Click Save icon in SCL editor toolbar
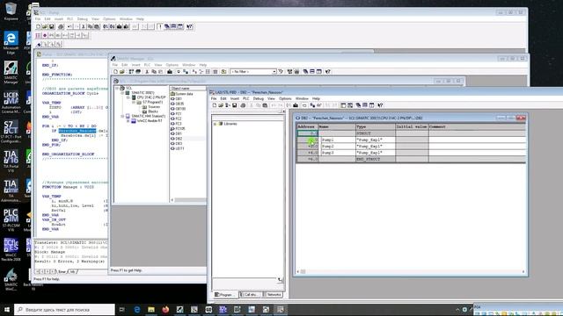This screenshot has height=316, width=563. [51, 27]
